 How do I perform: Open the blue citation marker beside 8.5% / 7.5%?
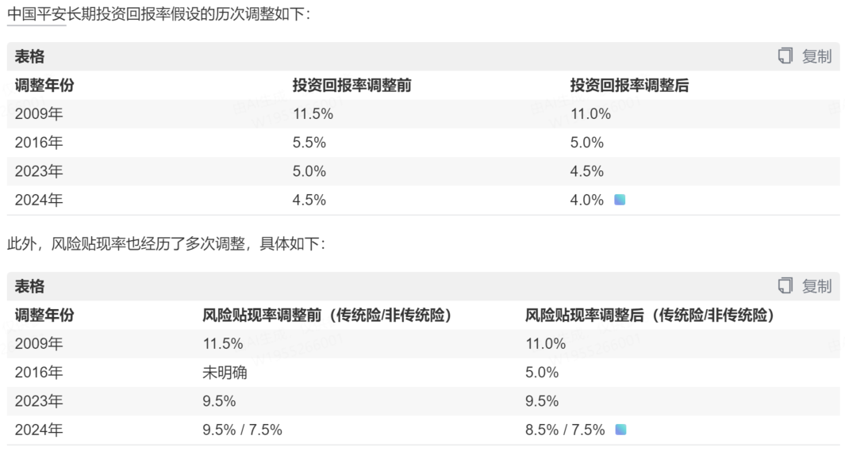pos(620,430)
